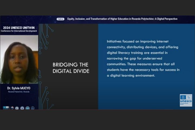This screenshot has height=130, width=195.
Task: Click the line 'students have the necessary tools'
Action: (143, 70)
